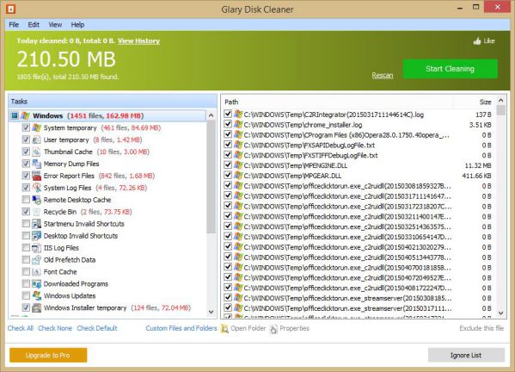Click the Font Cache icon
This screenshot has height=372, width=515.
coord(36,272)
